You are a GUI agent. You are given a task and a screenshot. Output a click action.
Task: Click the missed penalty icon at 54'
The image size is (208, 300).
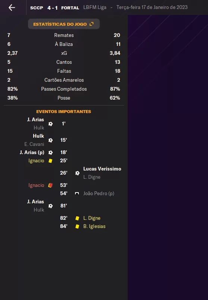click(x=77, y=193)
